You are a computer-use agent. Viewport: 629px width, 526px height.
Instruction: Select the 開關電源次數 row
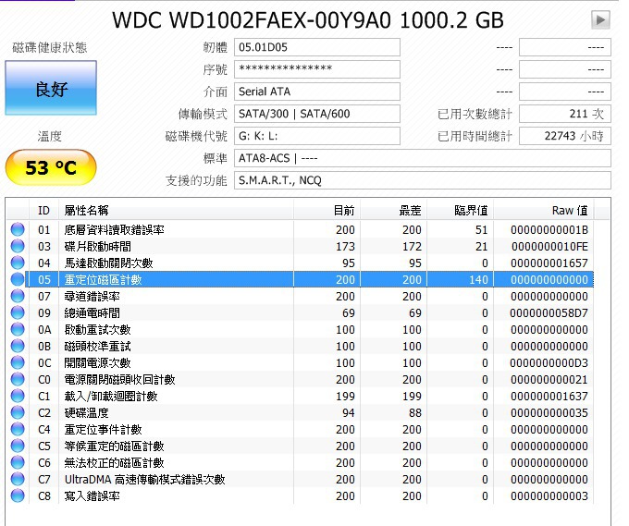pos(300,362)
